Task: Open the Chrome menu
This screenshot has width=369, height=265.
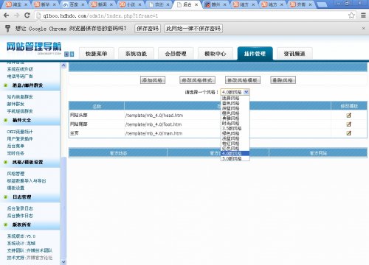Action: point(363,15)
